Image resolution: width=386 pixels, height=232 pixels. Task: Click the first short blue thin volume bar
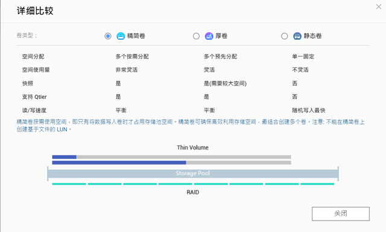(65, 157)
